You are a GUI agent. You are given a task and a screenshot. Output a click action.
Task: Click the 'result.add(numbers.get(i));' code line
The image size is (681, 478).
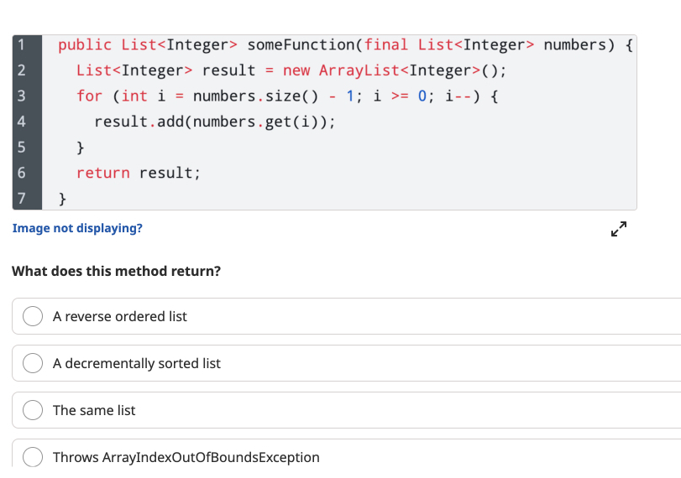[215, 122]
